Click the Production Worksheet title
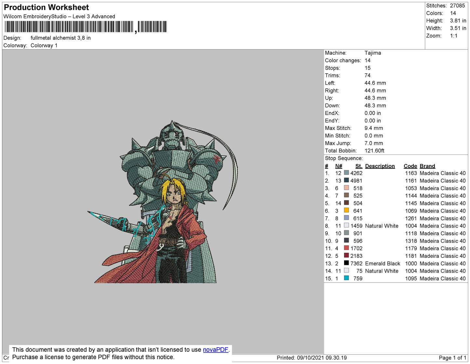The height and width of the screenshot is (364, 470). 47,7
